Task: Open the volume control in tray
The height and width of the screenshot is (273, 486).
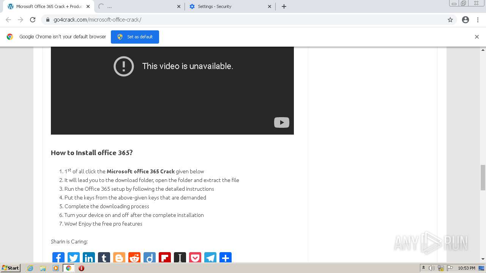Action: 432,268
